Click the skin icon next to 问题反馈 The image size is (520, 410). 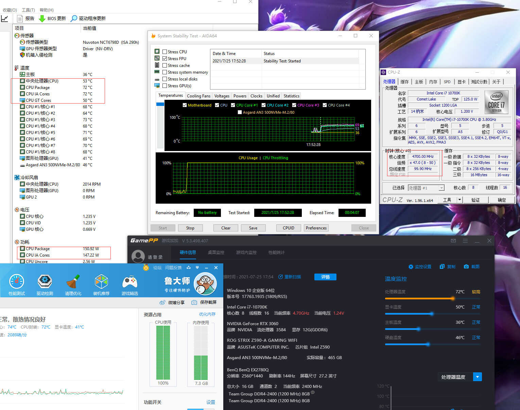click(189, 267)
